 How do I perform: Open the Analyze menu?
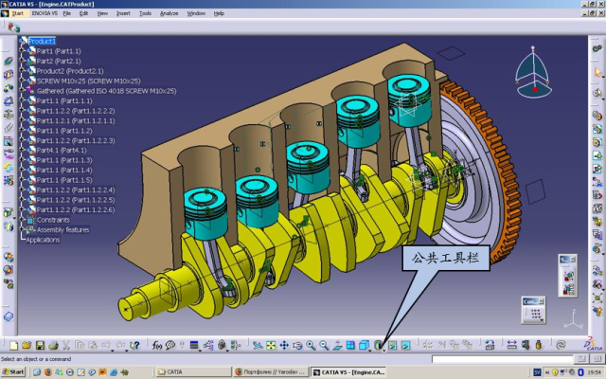tap(169, 13)
